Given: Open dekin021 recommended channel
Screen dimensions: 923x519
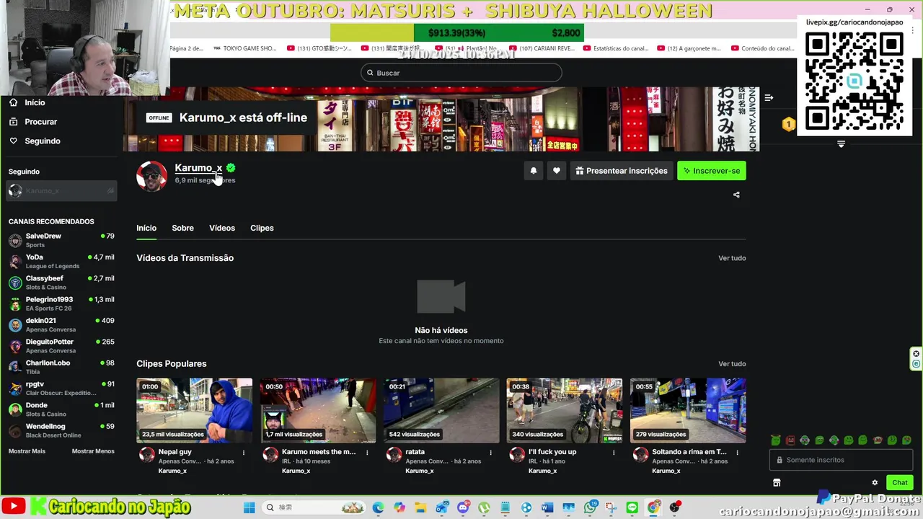Looking at the screenshot, I should tap(61, 324).
